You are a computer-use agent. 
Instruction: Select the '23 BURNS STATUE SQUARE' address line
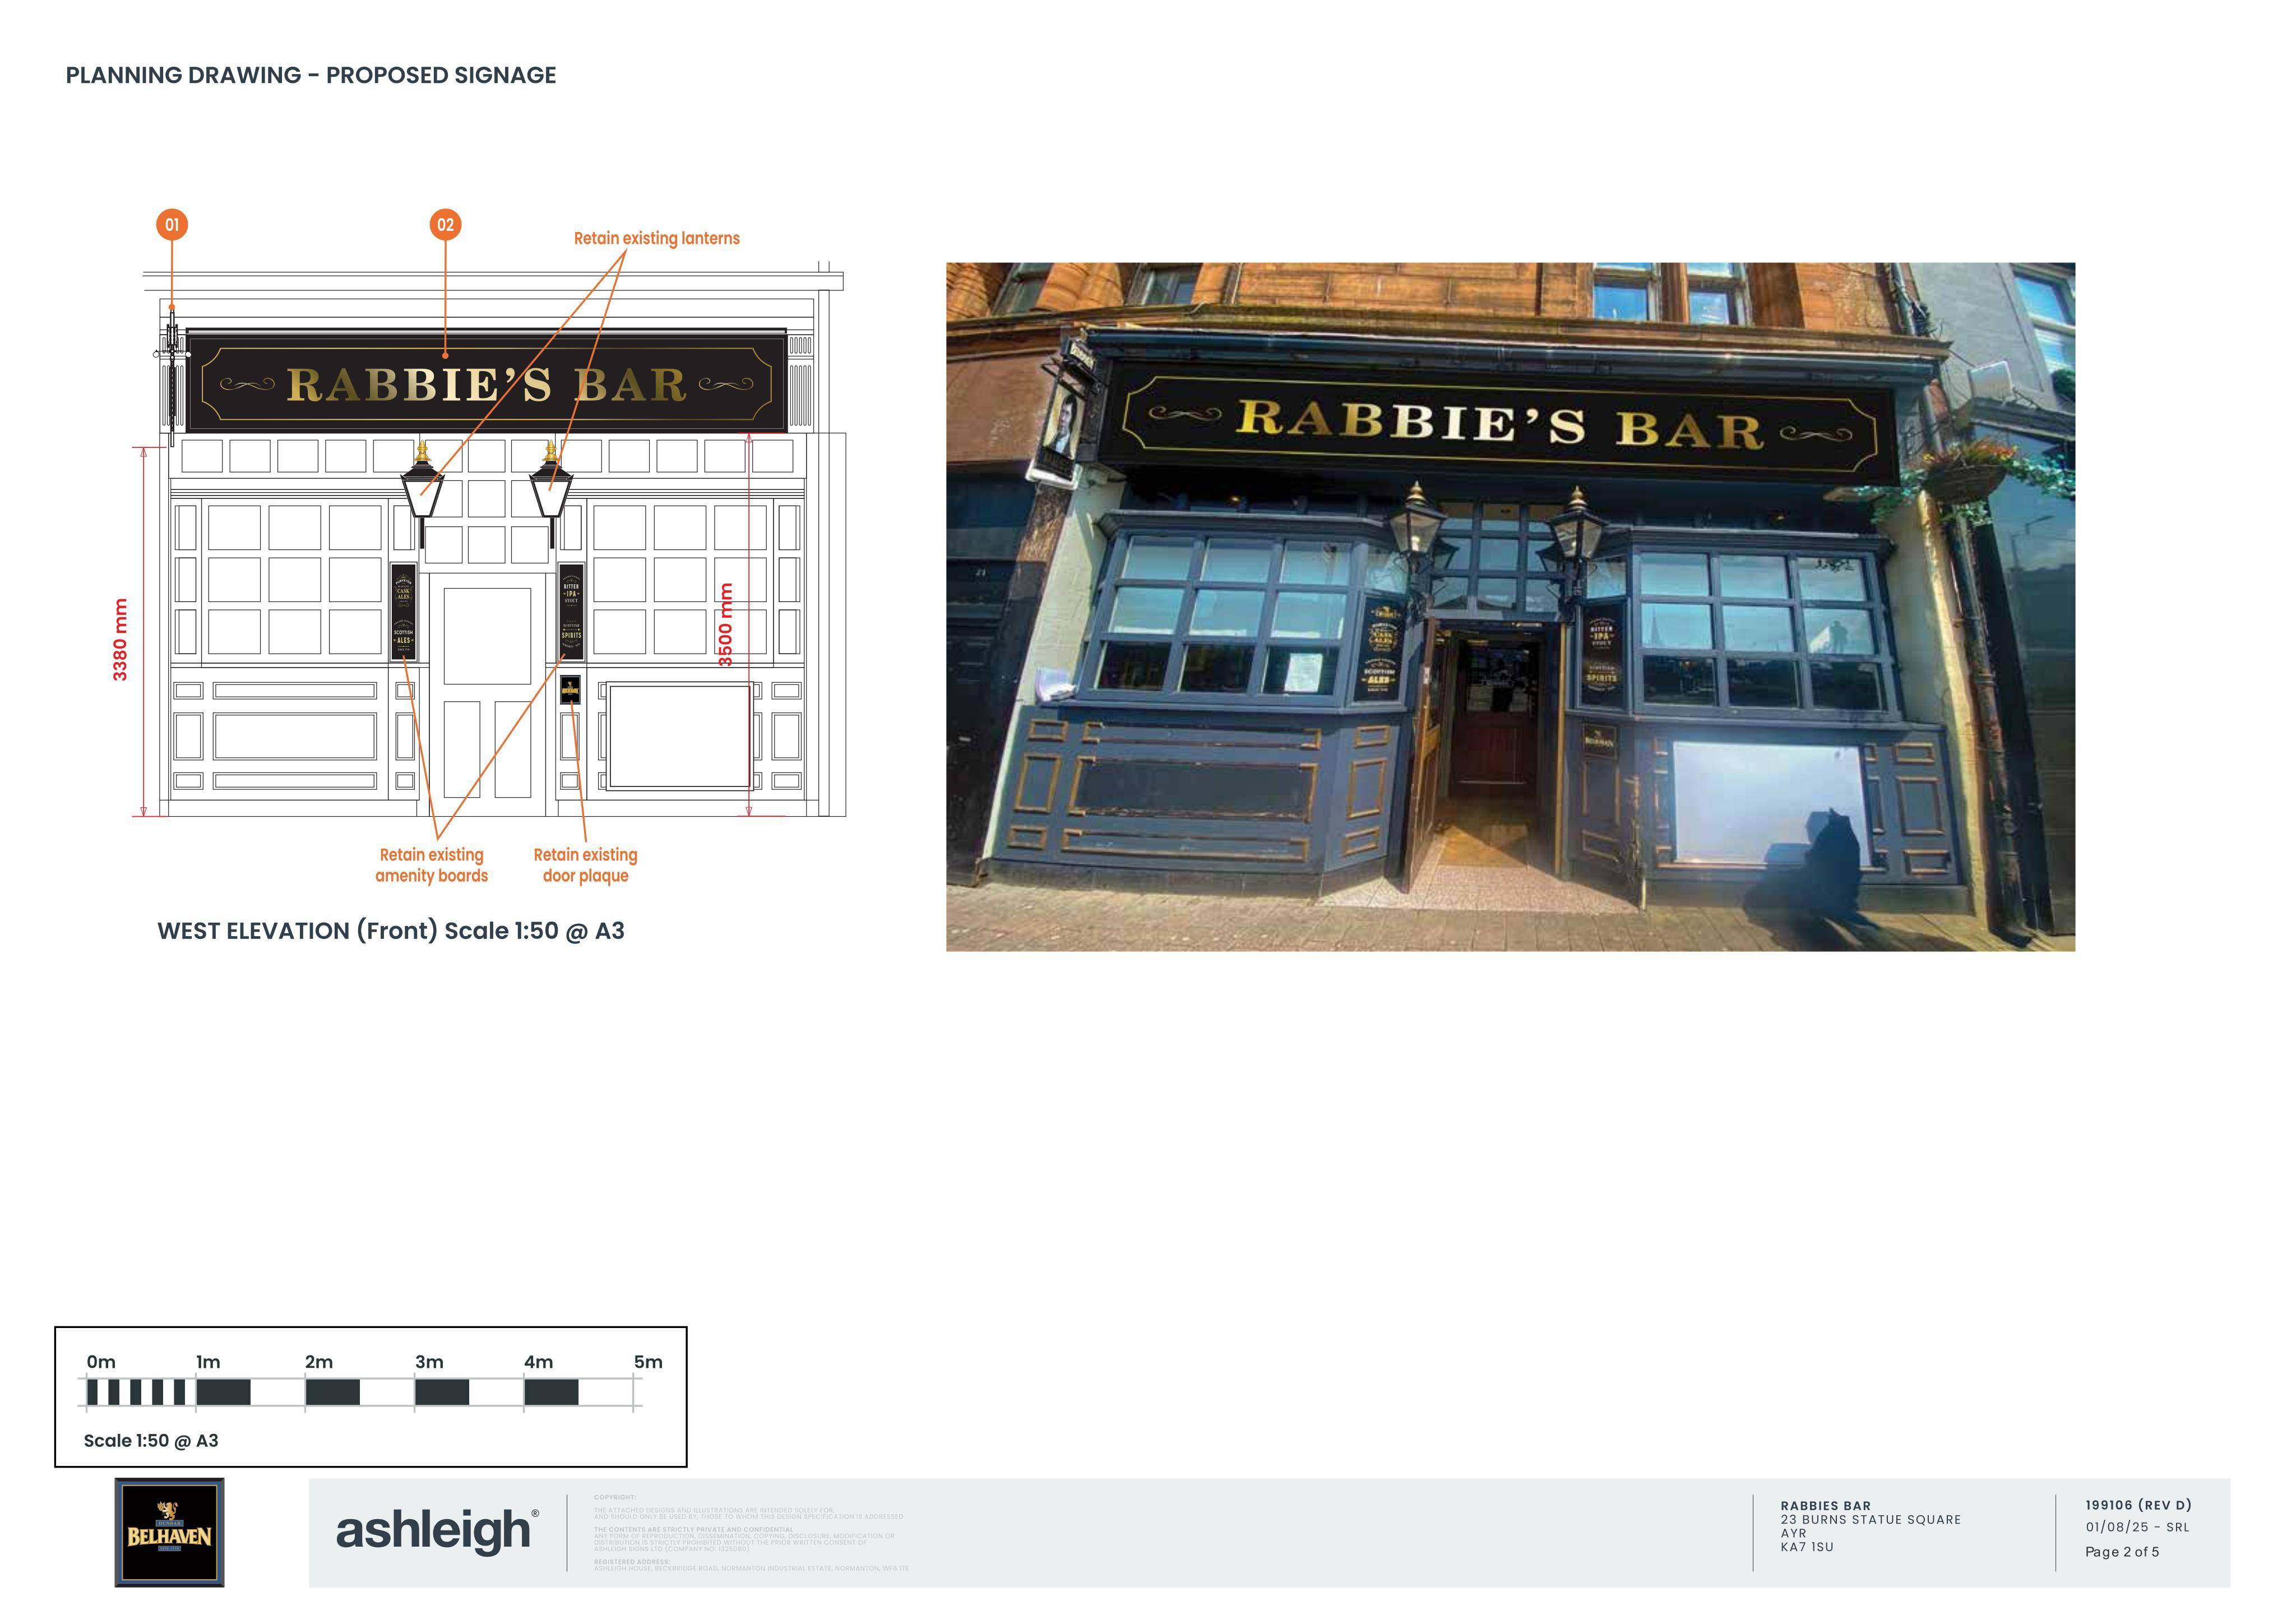[1870, 1520]
